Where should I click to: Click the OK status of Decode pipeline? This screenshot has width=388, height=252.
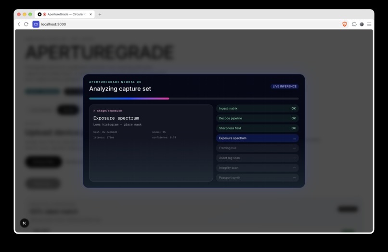pyautogui.click(x=294, y=118)
